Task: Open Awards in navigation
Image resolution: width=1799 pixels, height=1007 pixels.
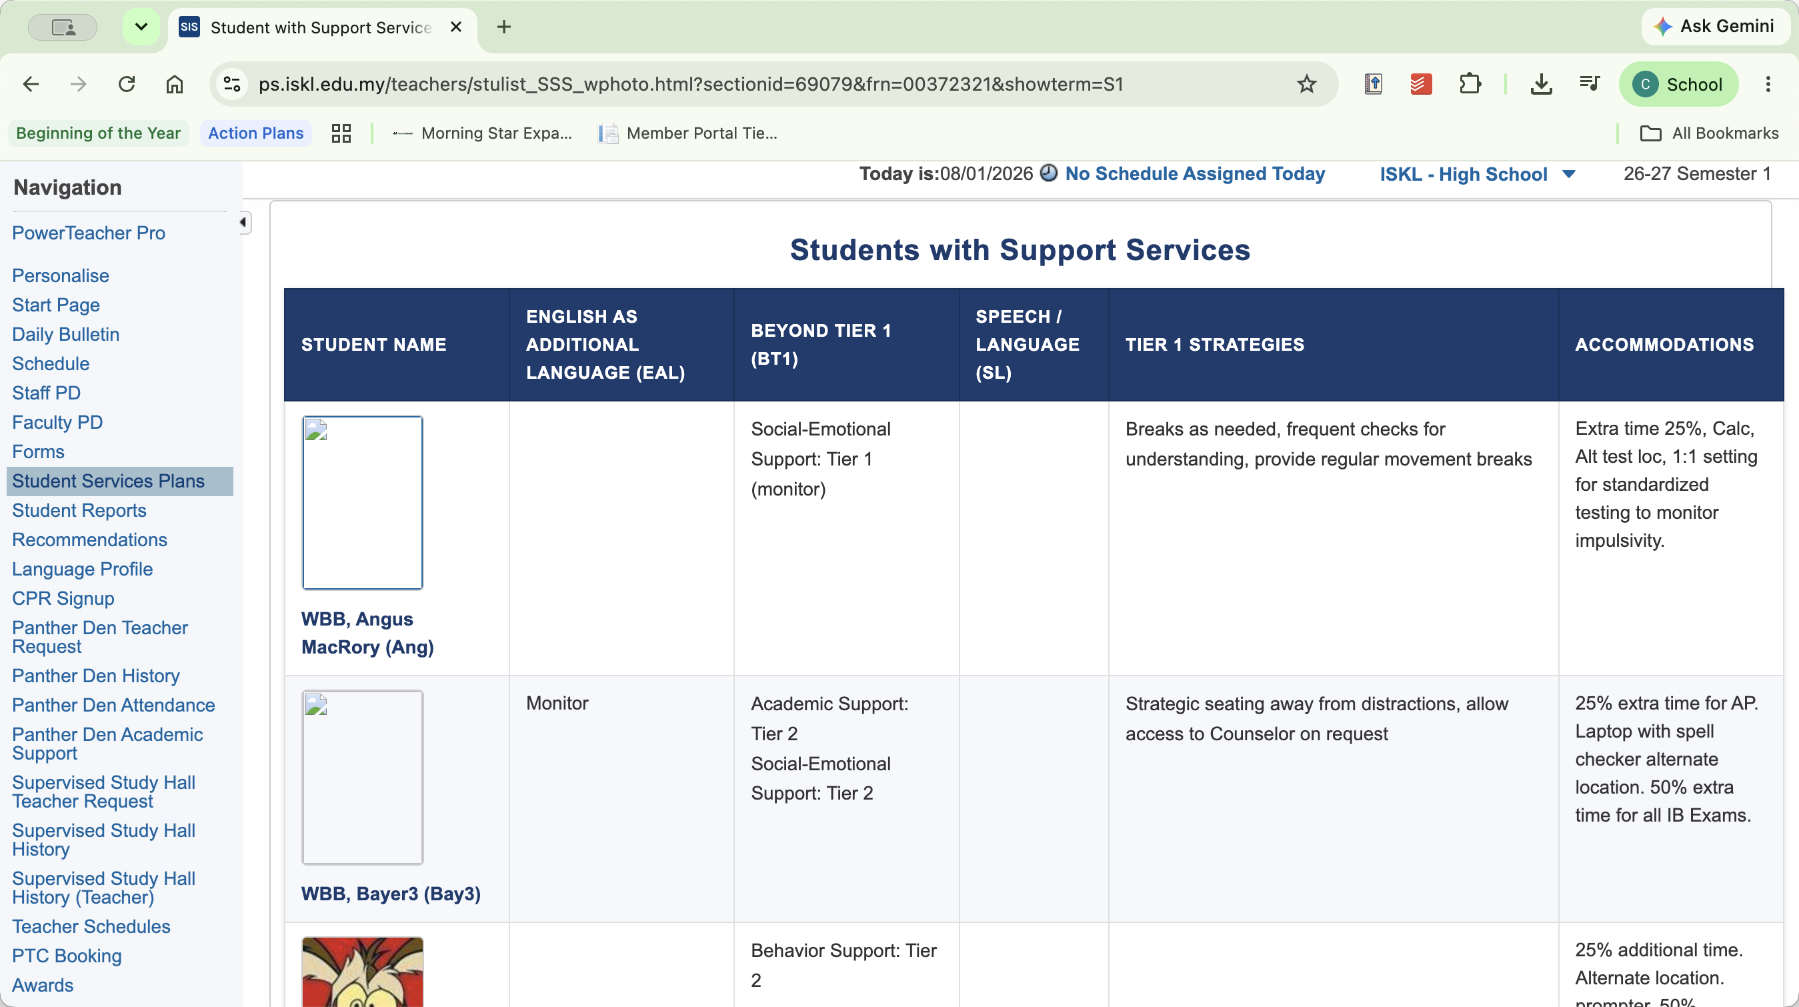Action: coord(43,986)
